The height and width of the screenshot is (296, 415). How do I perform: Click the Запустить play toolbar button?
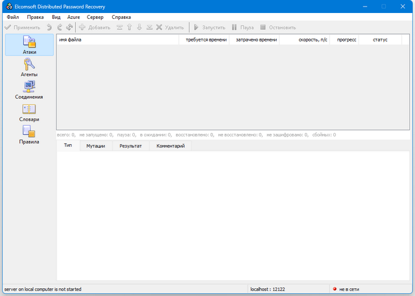click(209, 27)
